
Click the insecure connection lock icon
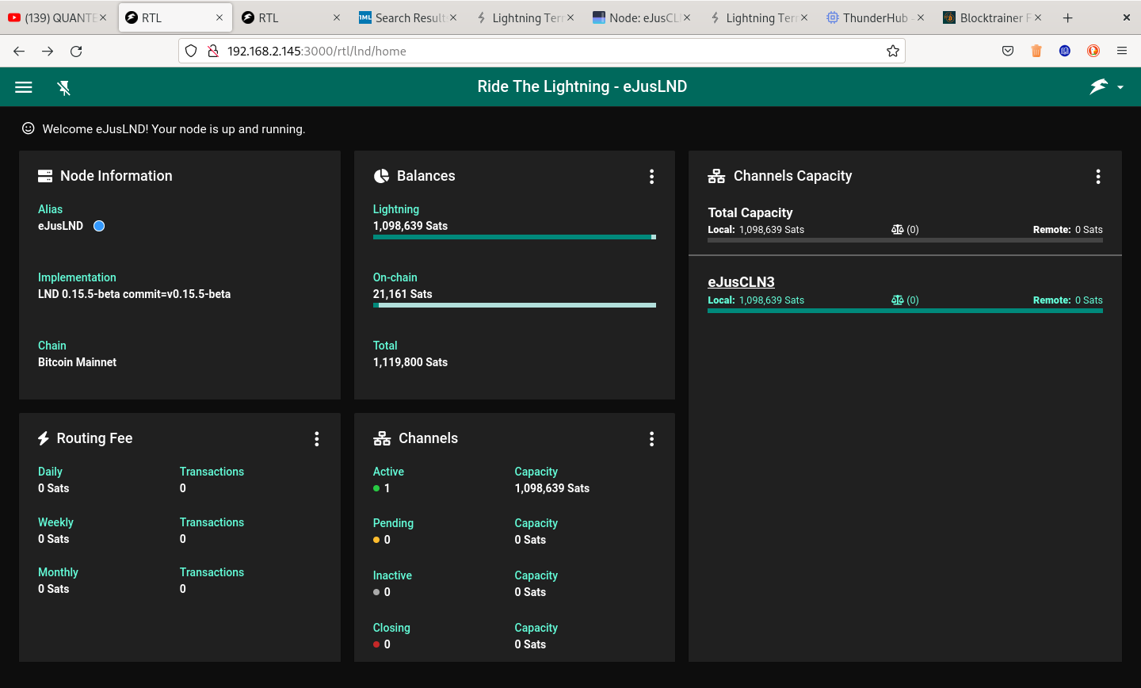coord(212,51)
